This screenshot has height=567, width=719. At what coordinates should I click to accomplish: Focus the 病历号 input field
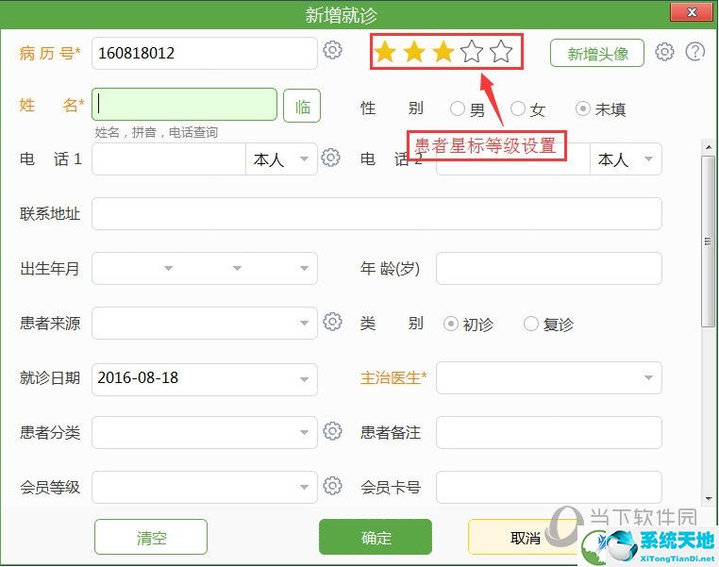click(205, 53)
